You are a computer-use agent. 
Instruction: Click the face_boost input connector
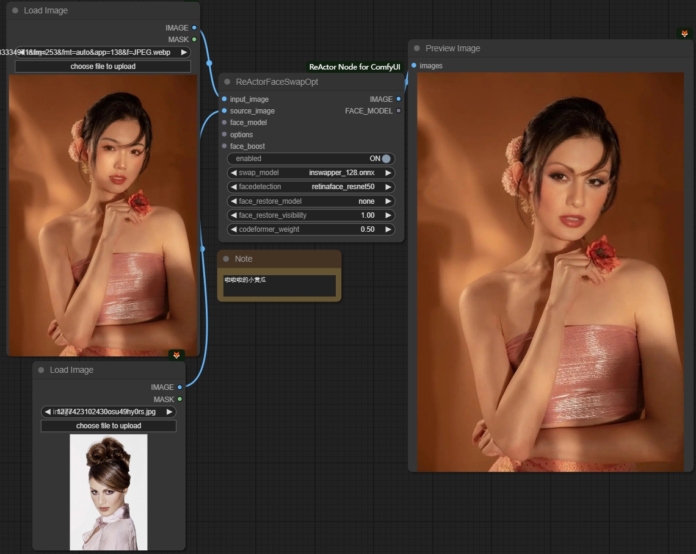point(224,146)
